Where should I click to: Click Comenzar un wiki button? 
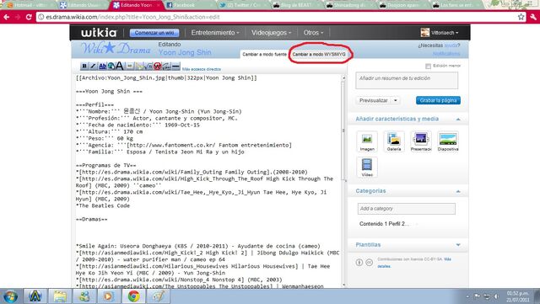click(154, 33)
